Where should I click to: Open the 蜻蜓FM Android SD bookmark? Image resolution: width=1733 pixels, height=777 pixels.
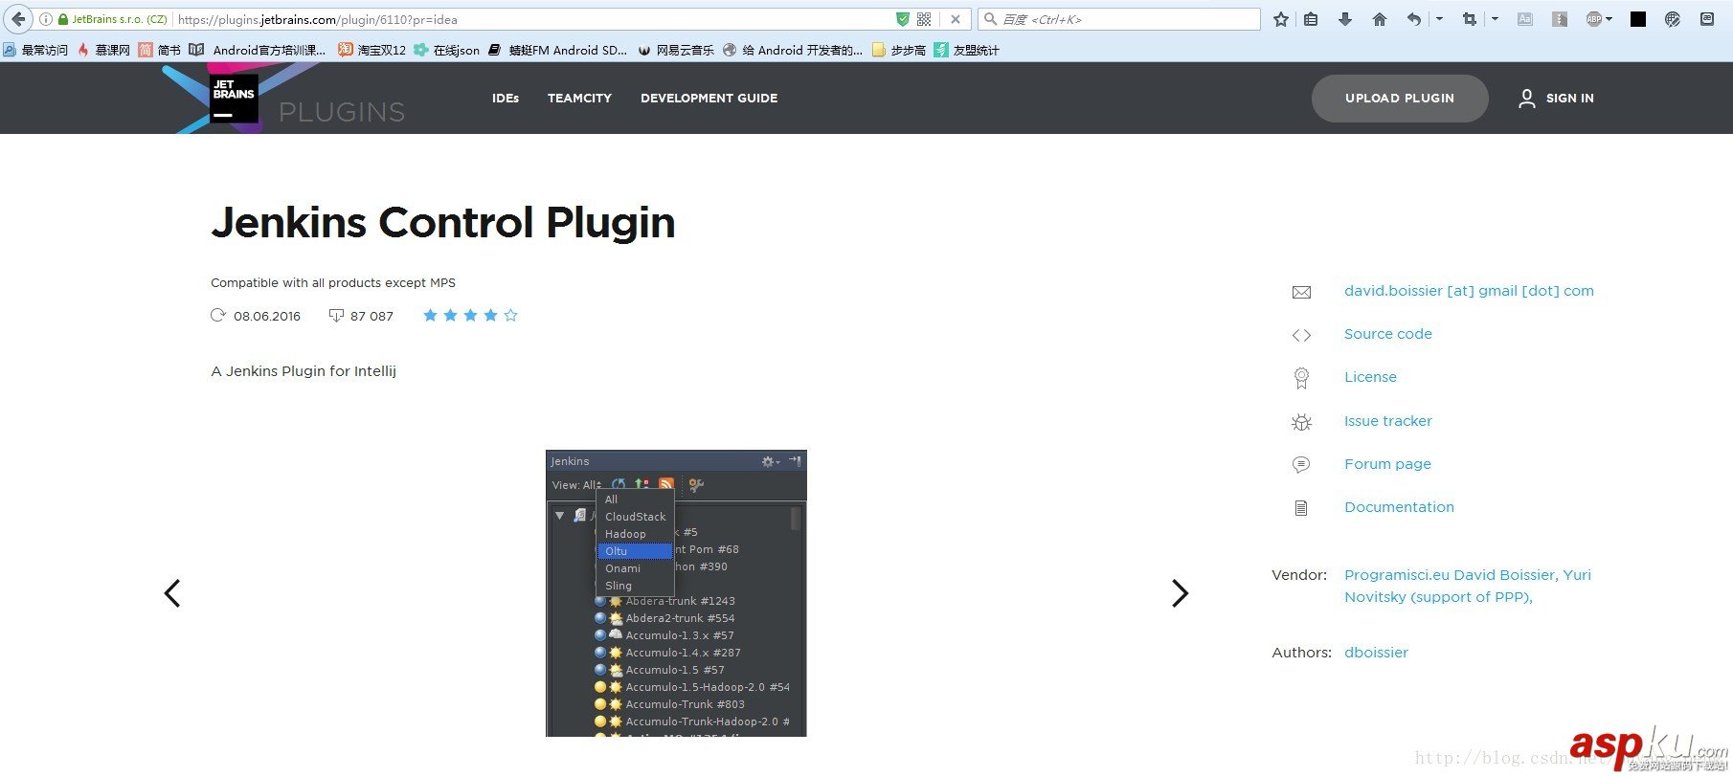[558, 50]
